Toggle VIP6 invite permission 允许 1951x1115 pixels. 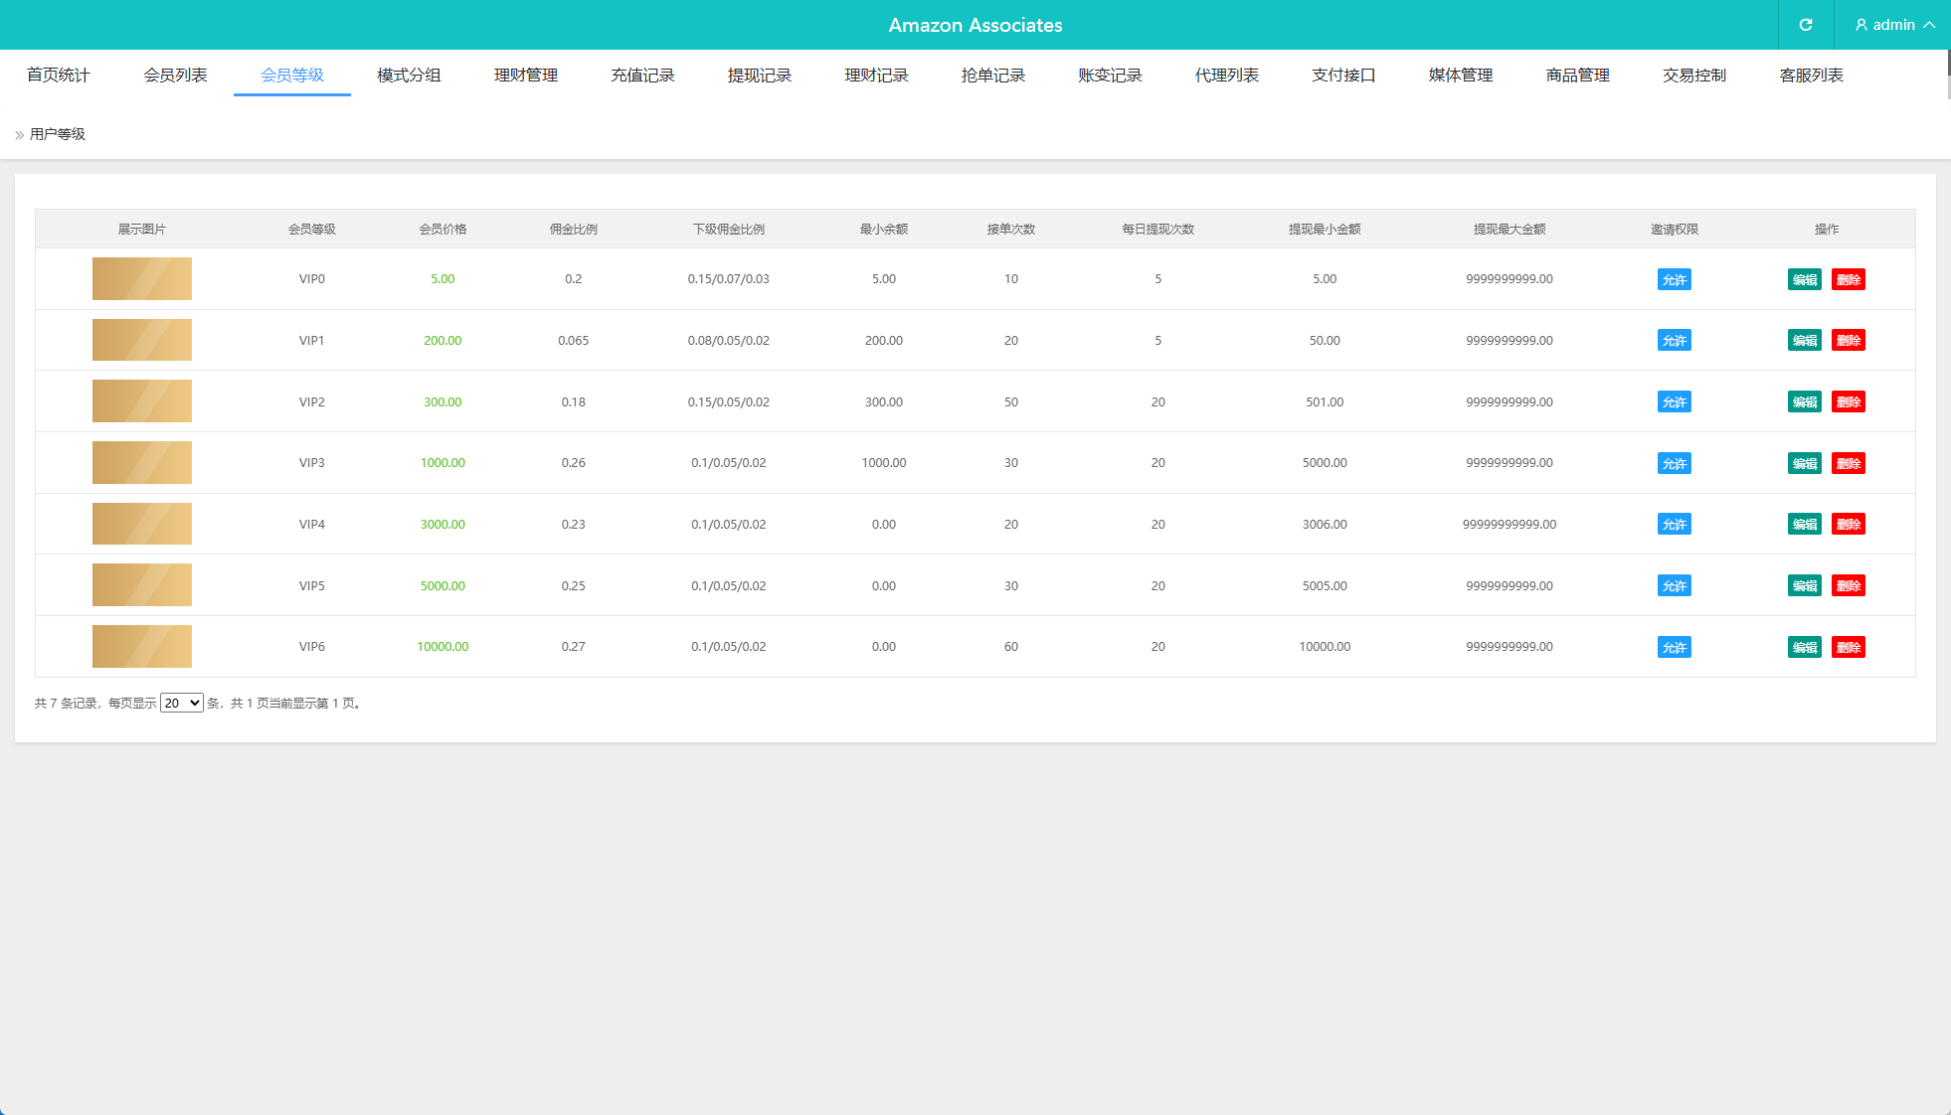(1674, 647)
